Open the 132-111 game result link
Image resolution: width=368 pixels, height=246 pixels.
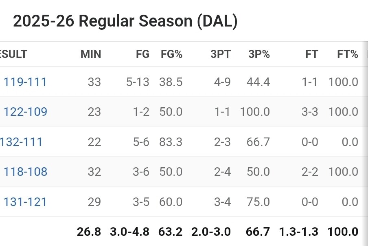(x=21, y=142)
